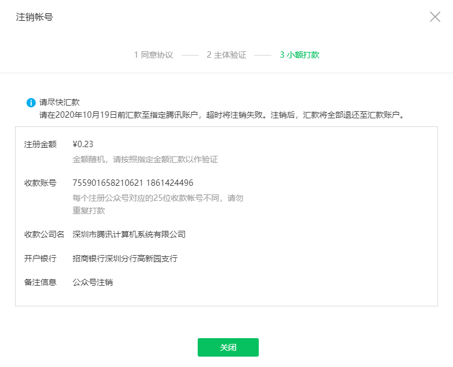Click the amount ¥0.23
Viewport: 453px width, 367px height.
click(x=83, y=144)
